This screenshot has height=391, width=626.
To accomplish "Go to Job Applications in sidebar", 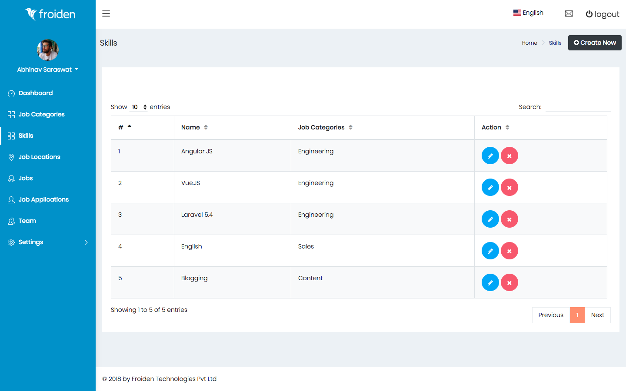I will pos(43,199).
